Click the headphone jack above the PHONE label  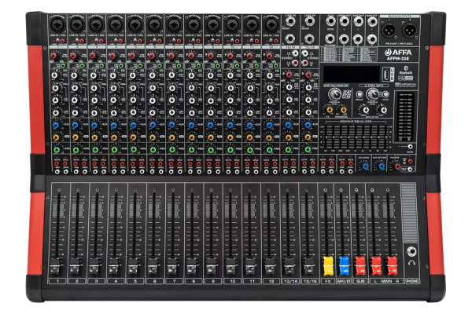[x=411, y=251]
